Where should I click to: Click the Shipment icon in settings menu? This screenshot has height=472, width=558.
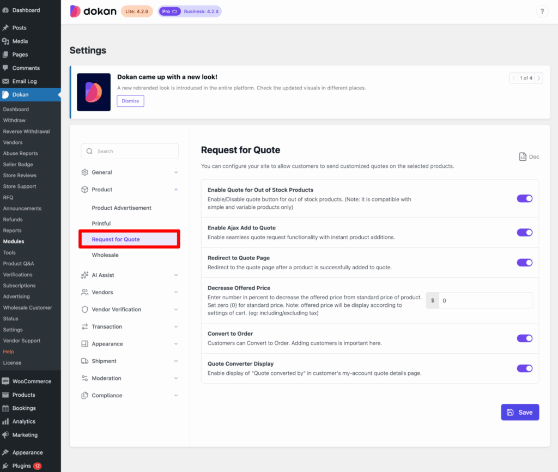pyautogui.click(x=85, y=361)
